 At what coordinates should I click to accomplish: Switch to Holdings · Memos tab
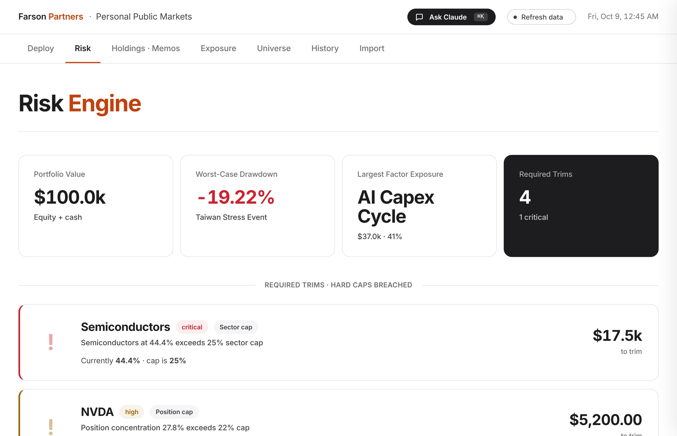(x=146, y=49)
